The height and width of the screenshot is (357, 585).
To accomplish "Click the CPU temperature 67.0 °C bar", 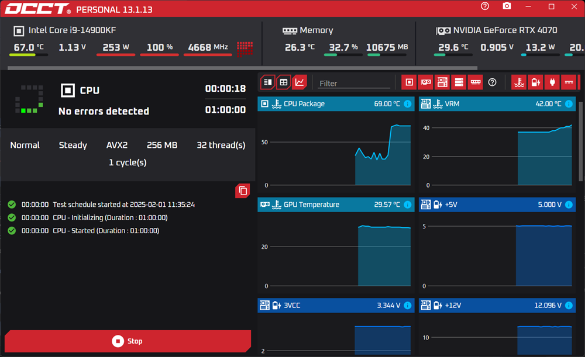I will pos(28,55).
